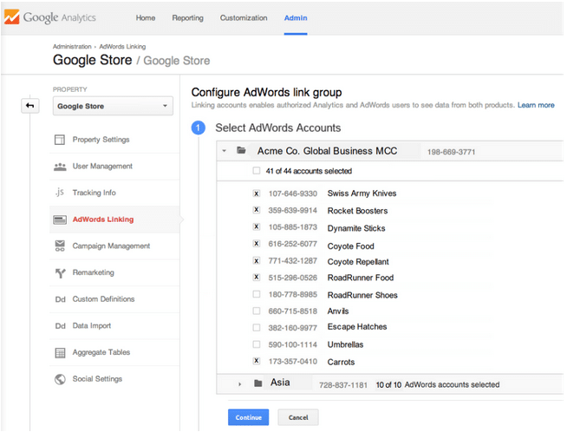Screen dimensions: 567x432
Task: Click the Aggregate Tables grid icon
Action: 60,353
